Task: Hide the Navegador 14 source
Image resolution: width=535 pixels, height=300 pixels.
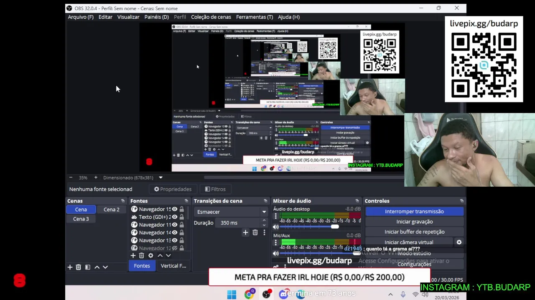Action: pyautogui.click(x=175, y=232)
